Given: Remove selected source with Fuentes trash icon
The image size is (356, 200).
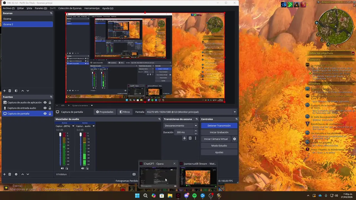Looking at the screenshot, I should (x=10, y=174).
